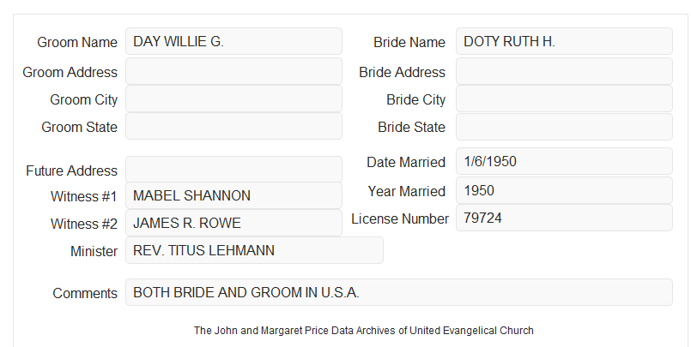Click into the Bride Address field
691x347 pixels.
pyautogui.click(x=564, y=71)
